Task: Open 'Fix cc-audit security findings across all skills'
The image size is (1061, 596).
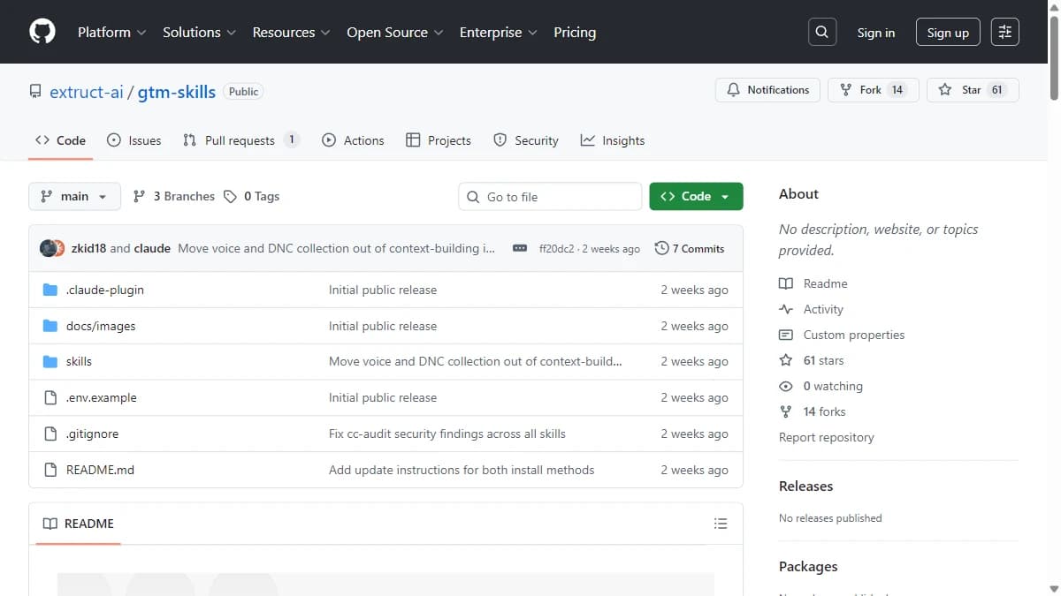Action: pos(447,434)
